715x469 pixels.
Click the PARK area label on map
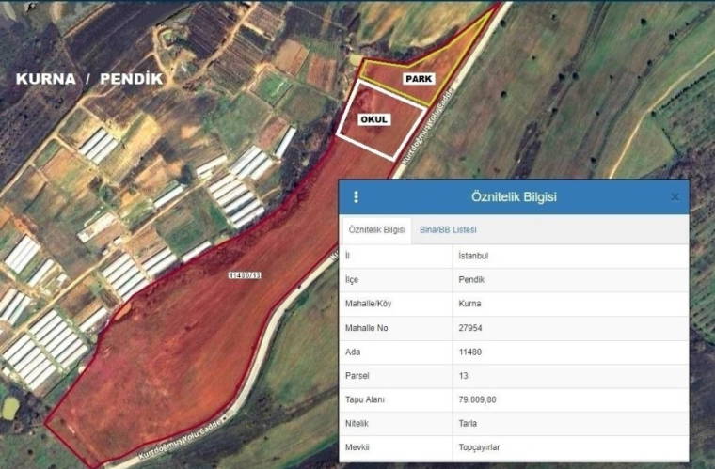click(419, 79)
